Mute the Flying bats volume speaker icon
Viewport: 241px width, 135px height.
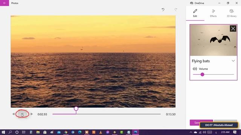tap(195, 69)
